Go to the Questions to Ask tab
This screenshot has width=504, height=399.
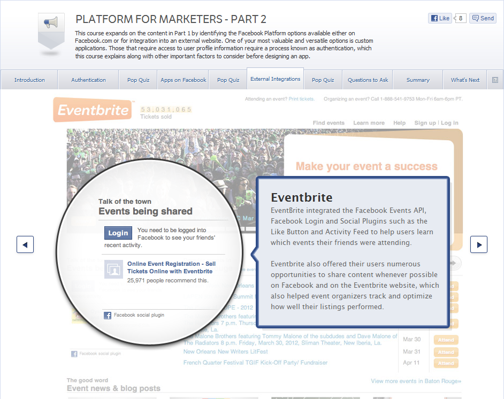pyautogui.click(x=368, y=80)
